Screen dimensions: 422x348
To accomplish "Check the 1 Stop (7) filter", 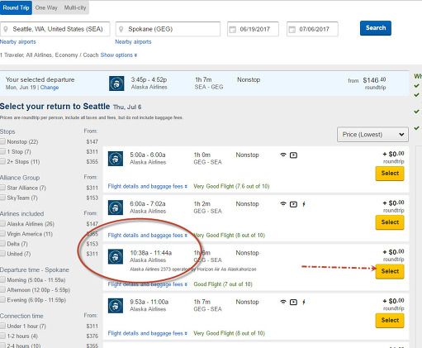I will point(2,151).
